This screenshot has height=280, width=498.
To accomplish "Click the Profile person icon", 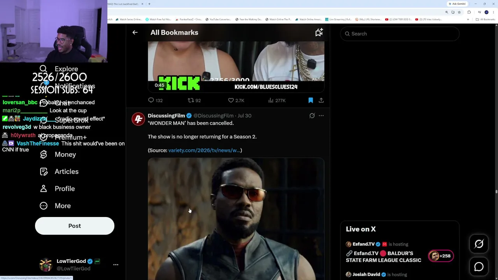I will [x=44, y=189].
